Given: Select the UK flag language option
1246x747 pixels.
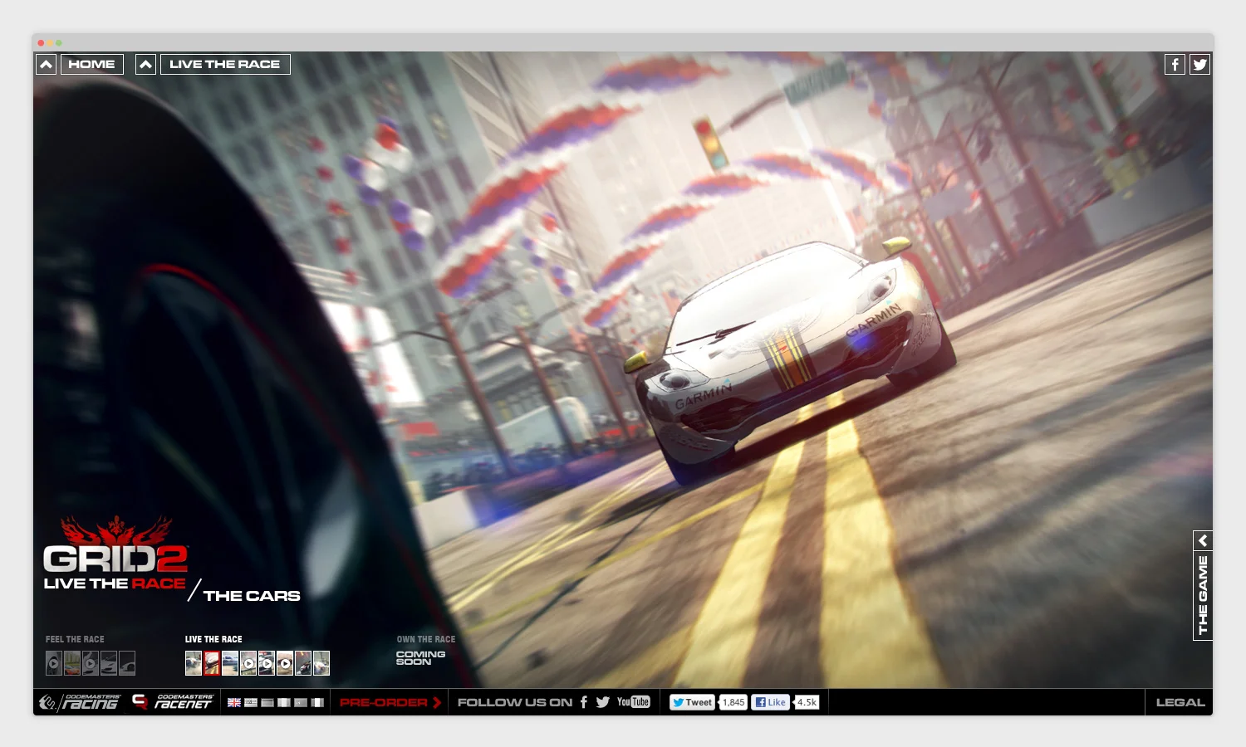Looking at the screenshot, I should (x=233, y=702).
